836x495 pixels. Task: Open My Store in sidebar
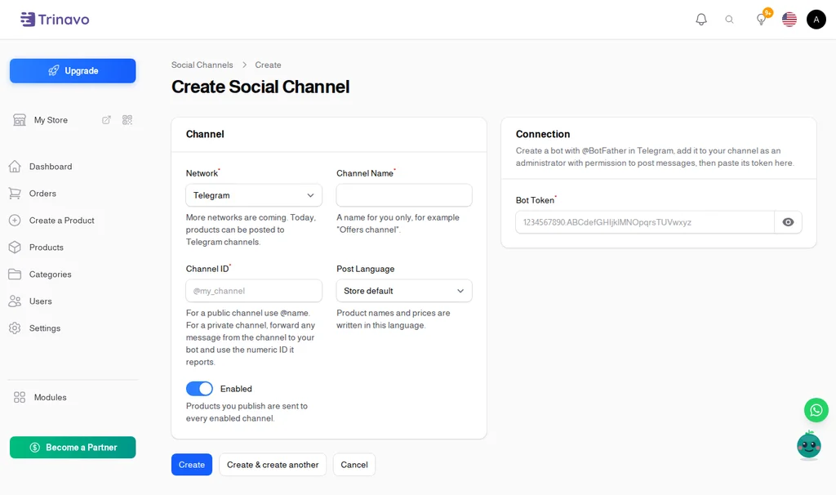point(51,120)
